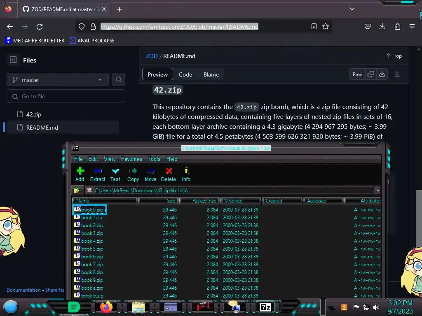Open the 7-Zip Favorites menu

point(131,159)
